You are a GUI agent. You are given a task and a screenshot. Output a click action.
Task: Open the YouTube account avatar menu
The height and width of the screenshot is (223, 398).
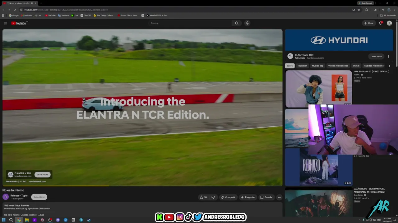pyautogui.click(x=389, y=23)
